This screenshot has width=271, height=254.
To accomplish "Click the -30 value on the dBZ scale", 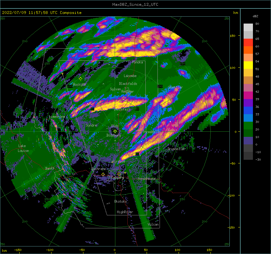I will pos(258,159).
